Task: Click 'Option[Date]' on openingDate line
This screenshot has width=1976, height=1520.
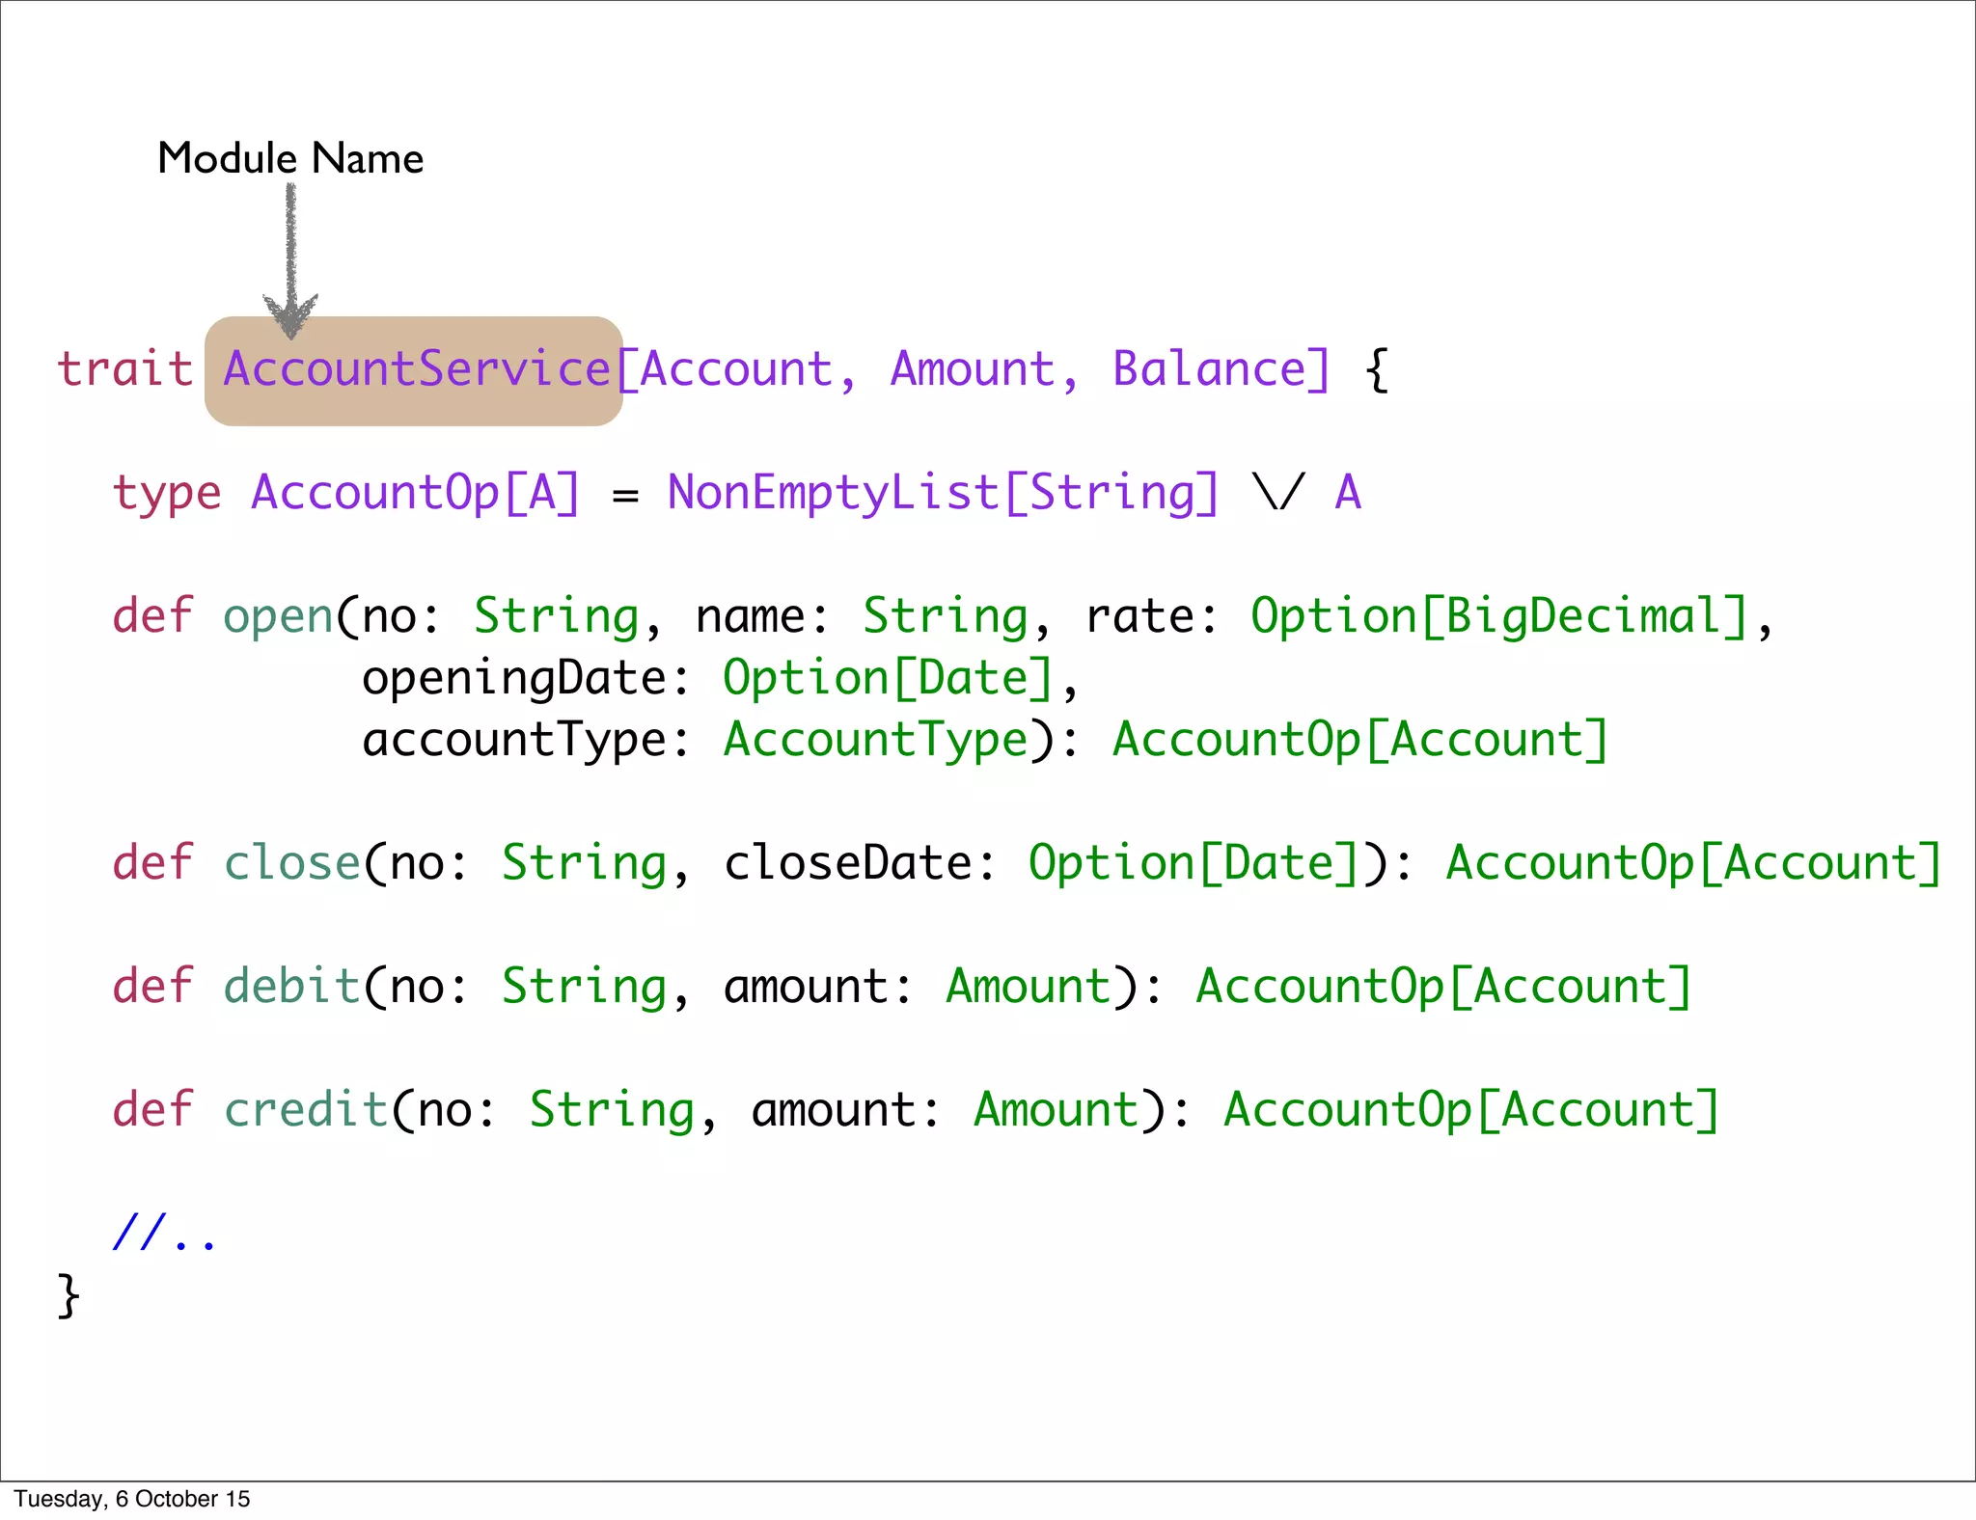Action: pyautogui.click(x=889, y=678)
